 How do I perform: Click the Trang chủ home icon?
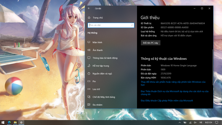point(89,17)
